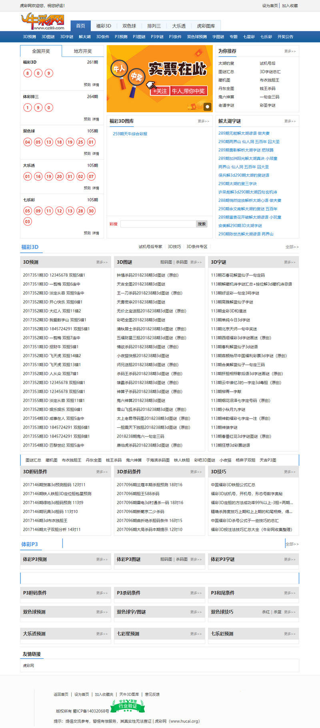
Task: Click 设为首页 in the top header
Action: (270, 6)
